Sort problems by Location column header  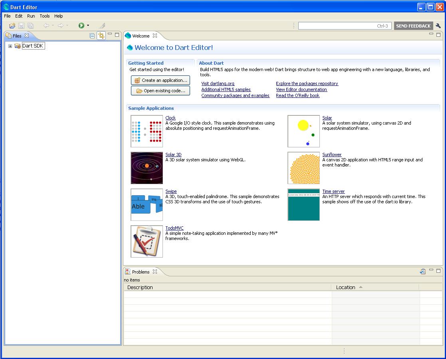346,287
